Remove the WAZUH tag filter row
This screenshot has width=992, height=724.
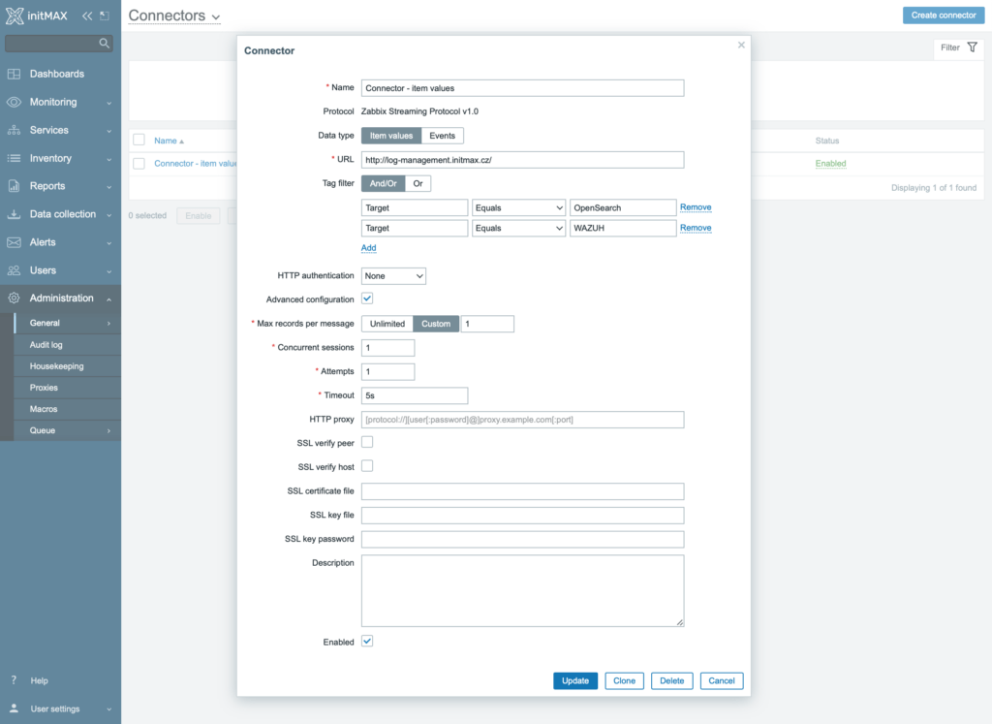(x=696, y=228)
